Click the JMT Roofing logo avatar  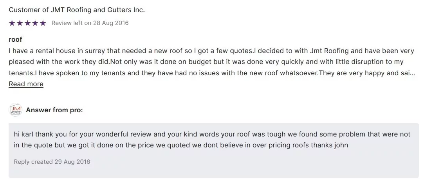(15, 110)
